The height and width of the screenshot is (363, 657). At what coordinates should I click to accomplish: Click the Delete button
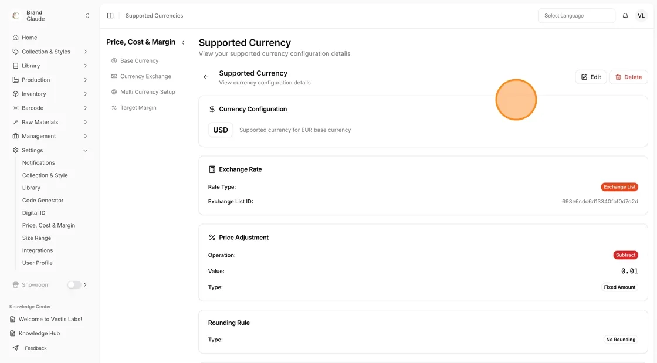(628, 77)
